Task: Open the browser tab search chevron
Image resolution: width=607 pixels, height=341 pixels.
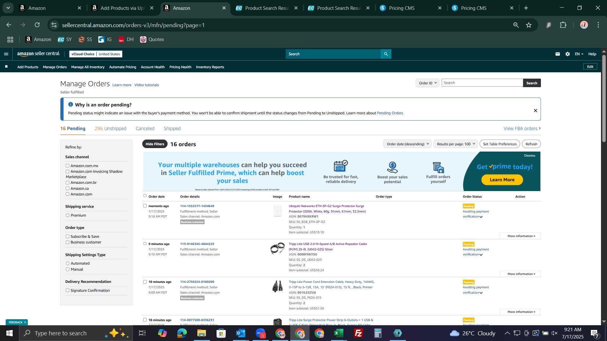Action: 8,8
